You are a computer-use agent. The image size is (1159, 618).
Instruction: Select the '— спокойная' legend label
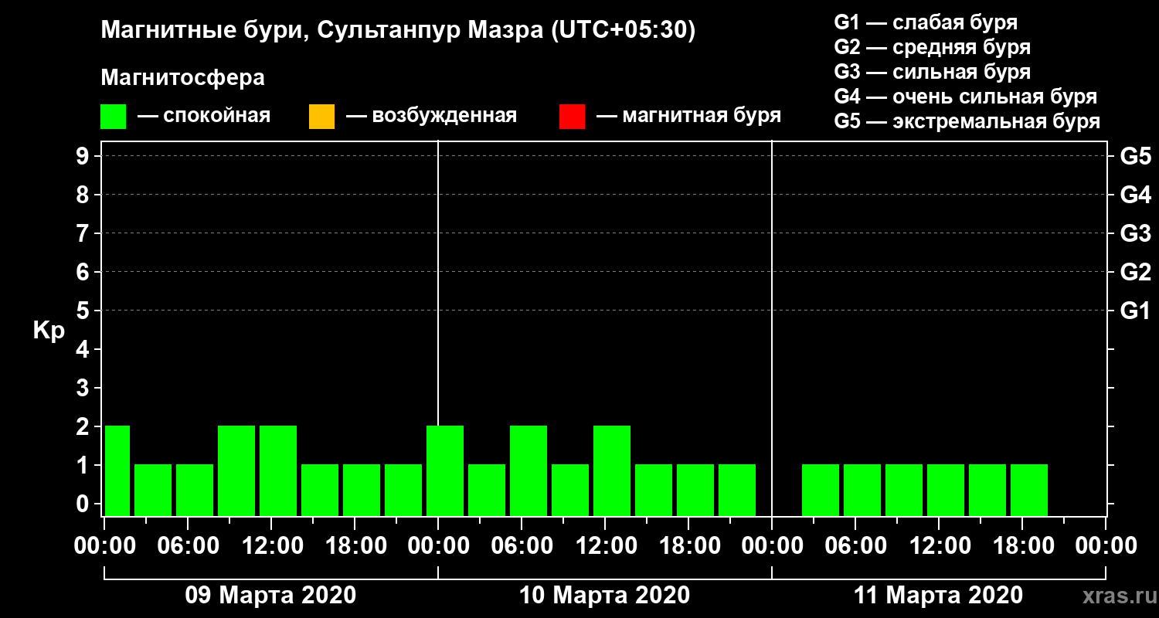tap(204, 116)
